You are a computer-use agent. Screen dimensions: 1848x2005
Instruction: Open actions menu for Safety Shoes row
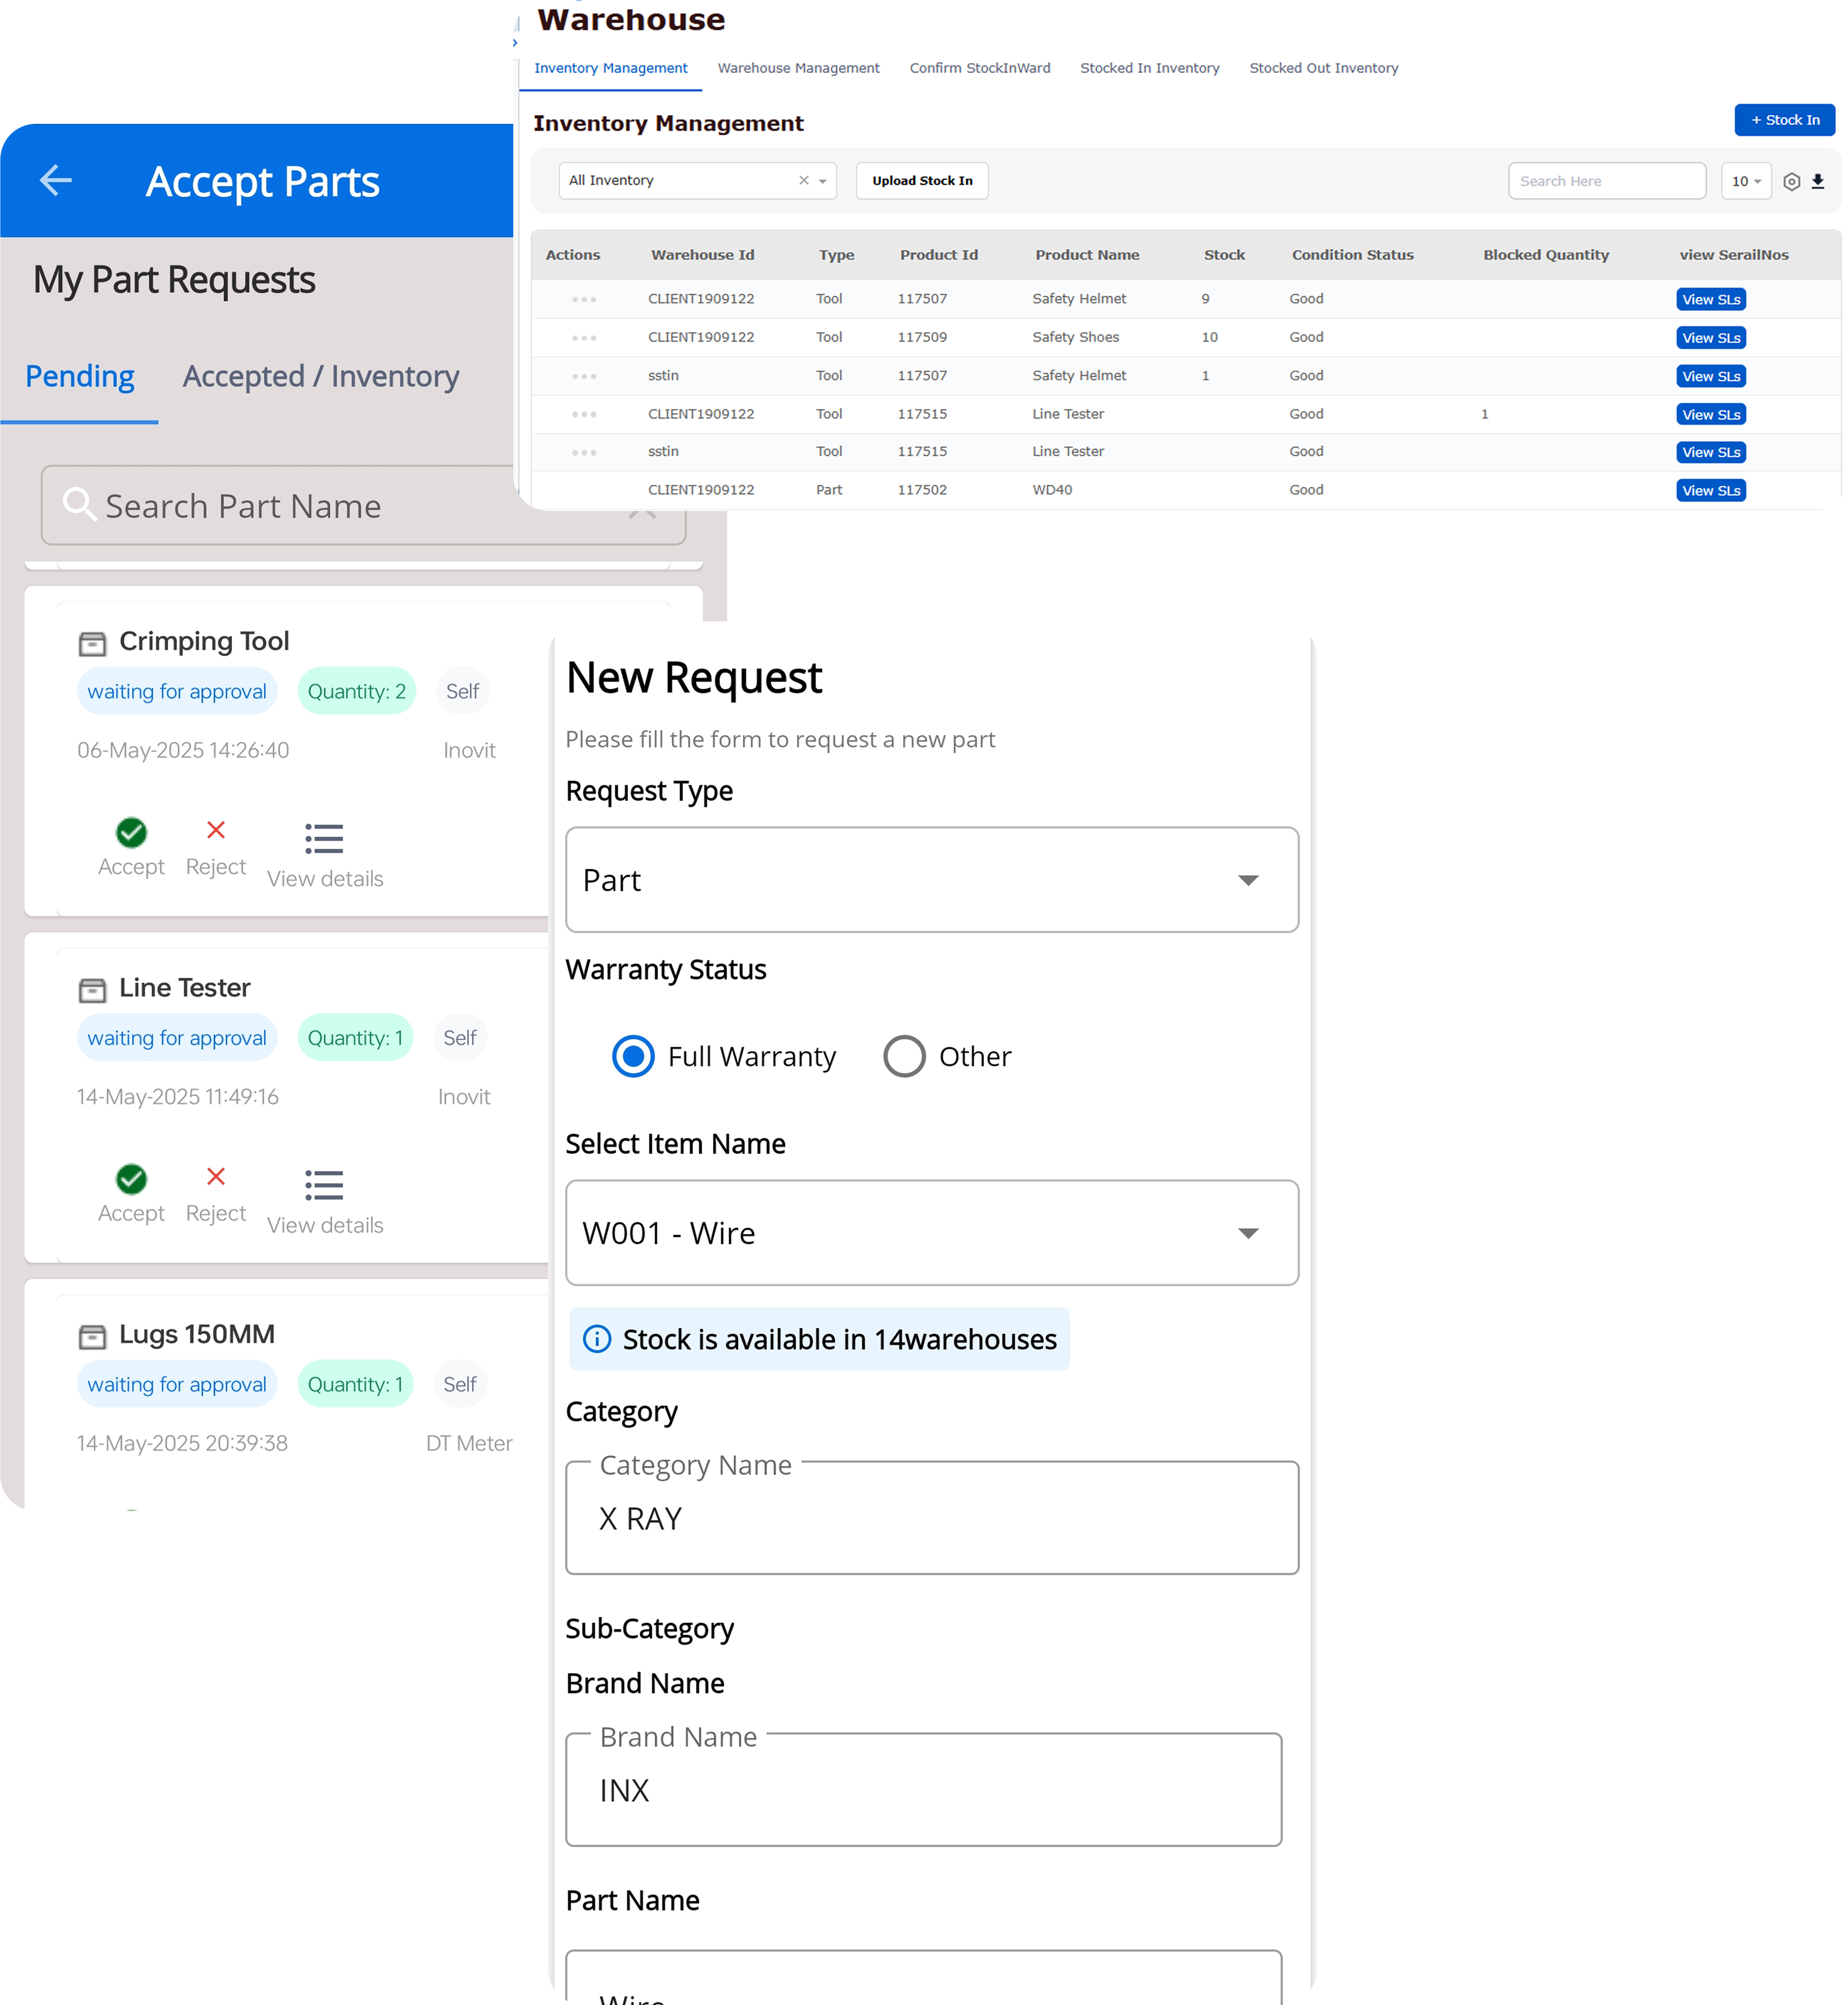tap(584, 338)
